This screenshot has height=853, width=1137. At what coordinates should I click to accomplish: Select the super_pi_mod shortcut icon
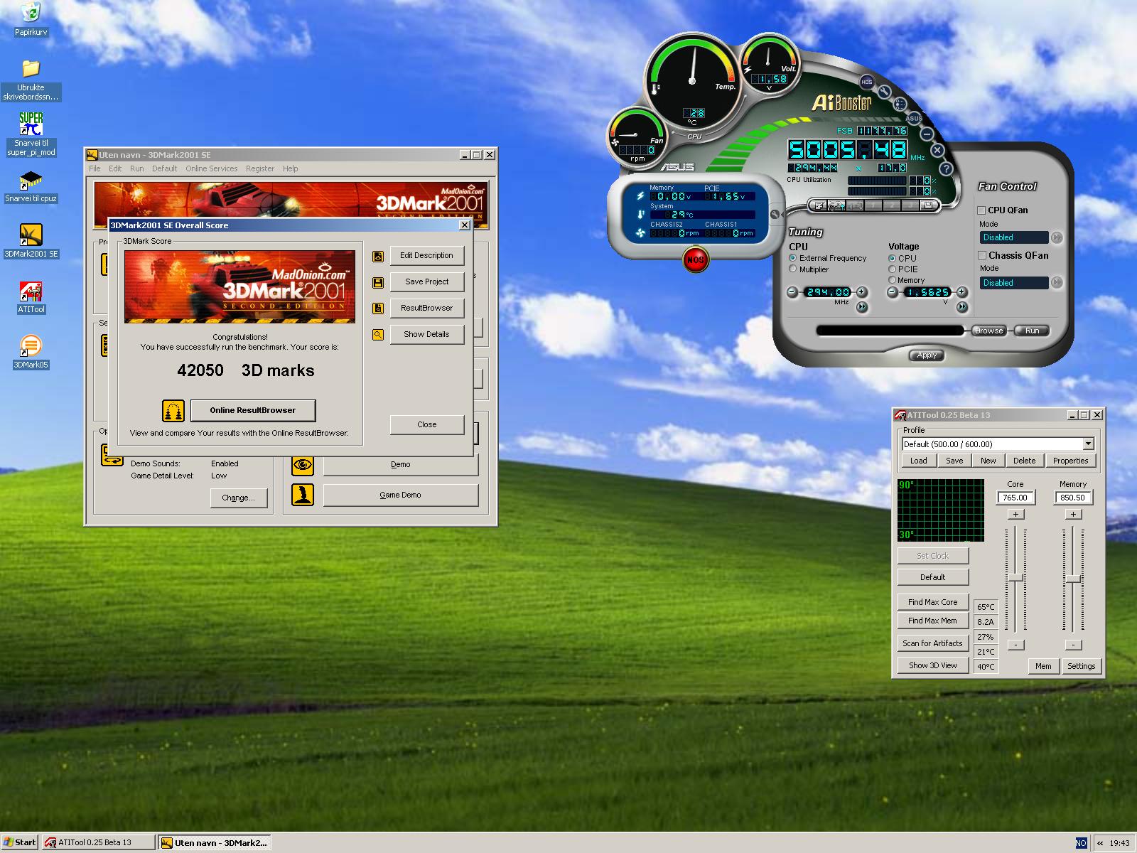click(x=31, y=124)
